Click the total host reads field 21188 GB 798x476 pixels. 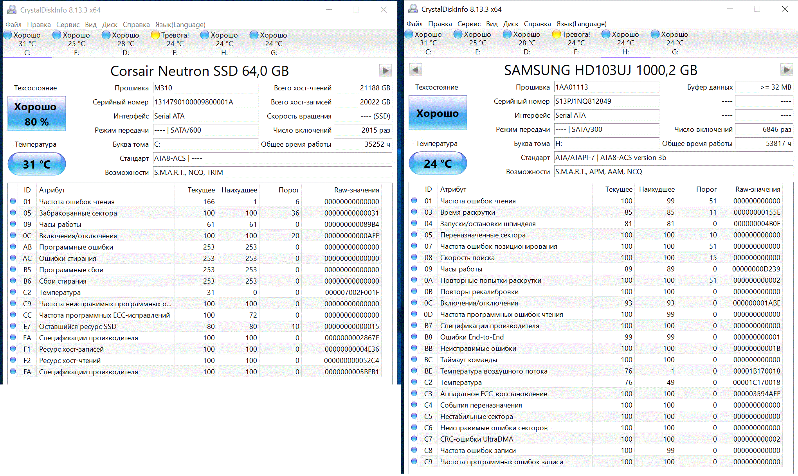pos(363,88)
